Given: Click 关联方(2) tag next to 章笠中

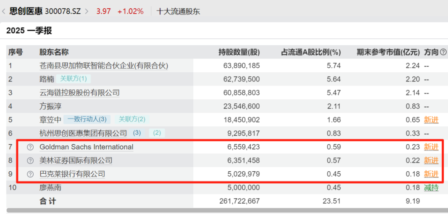Looking at the screenshot, I should coord(132,119).
